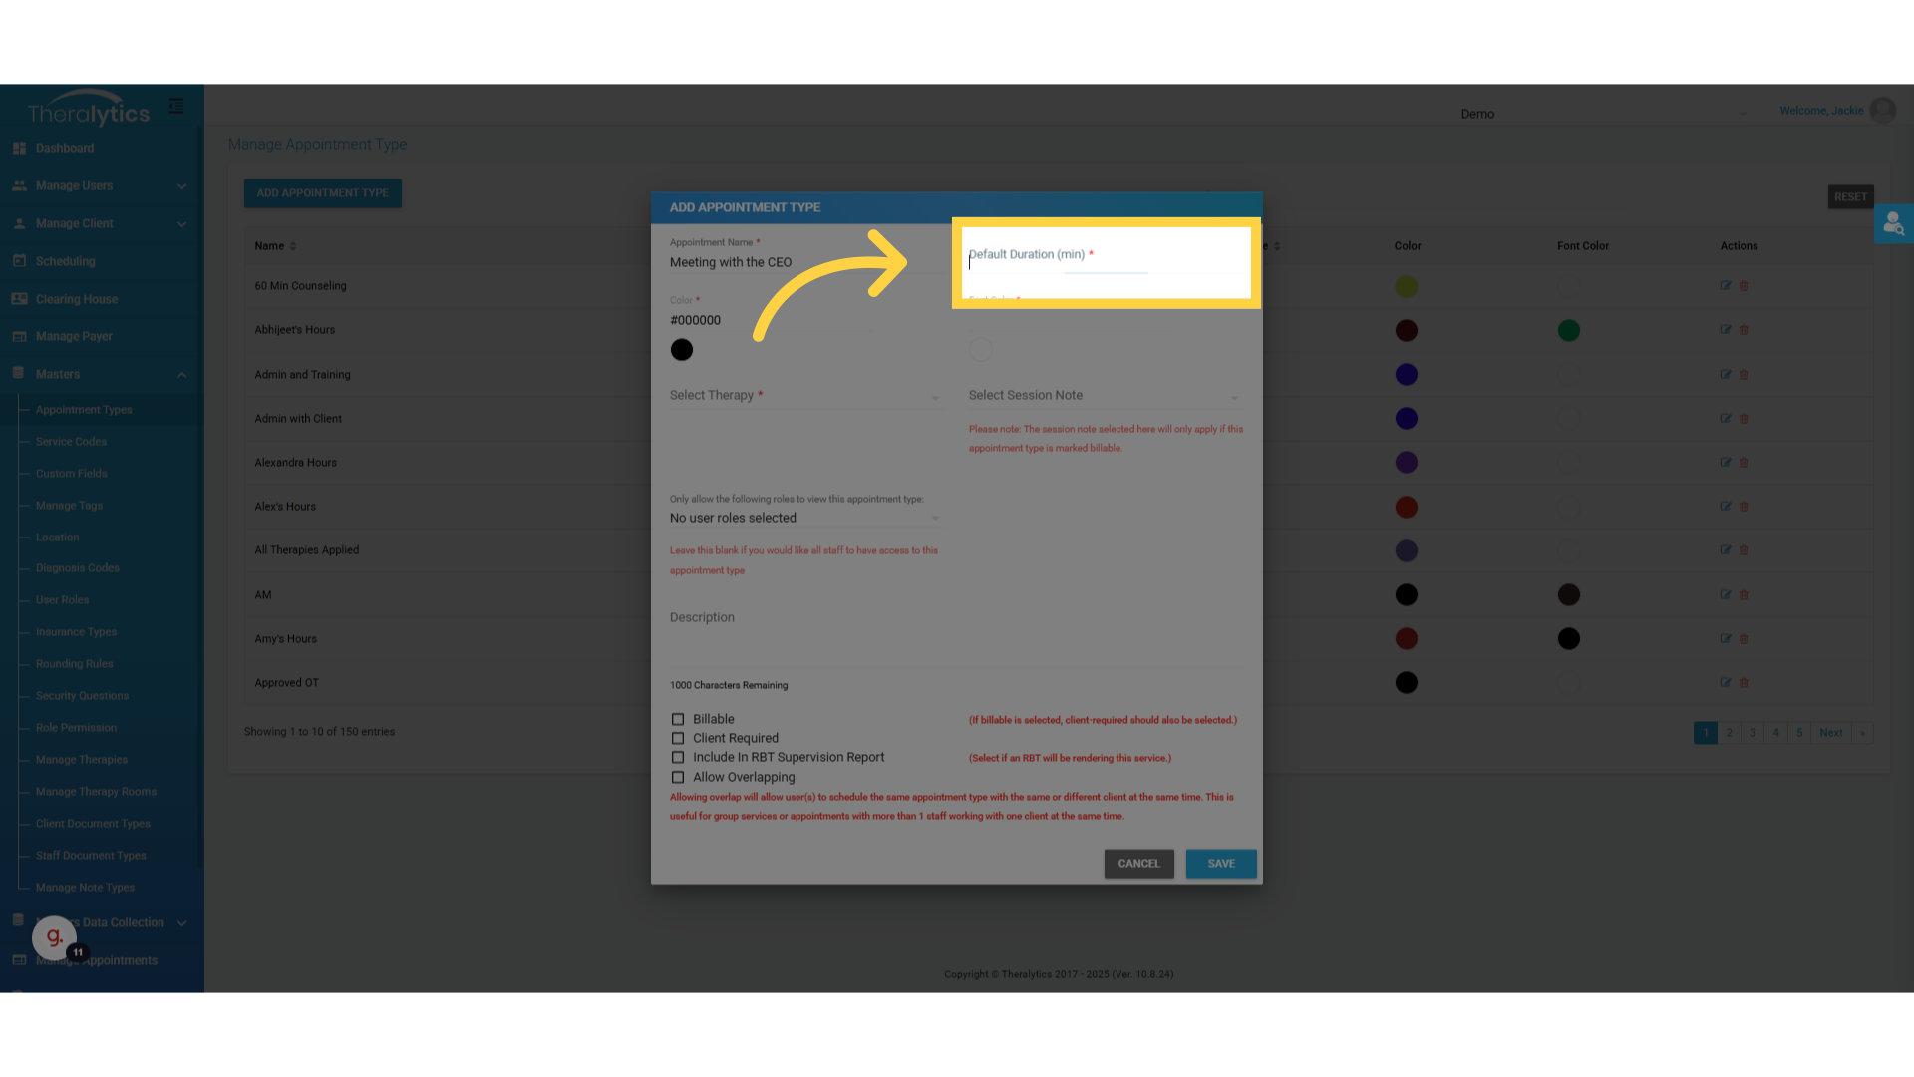Open the Select Therapy dropdown
1914x1077 pixels.
(x=803, y=396)
